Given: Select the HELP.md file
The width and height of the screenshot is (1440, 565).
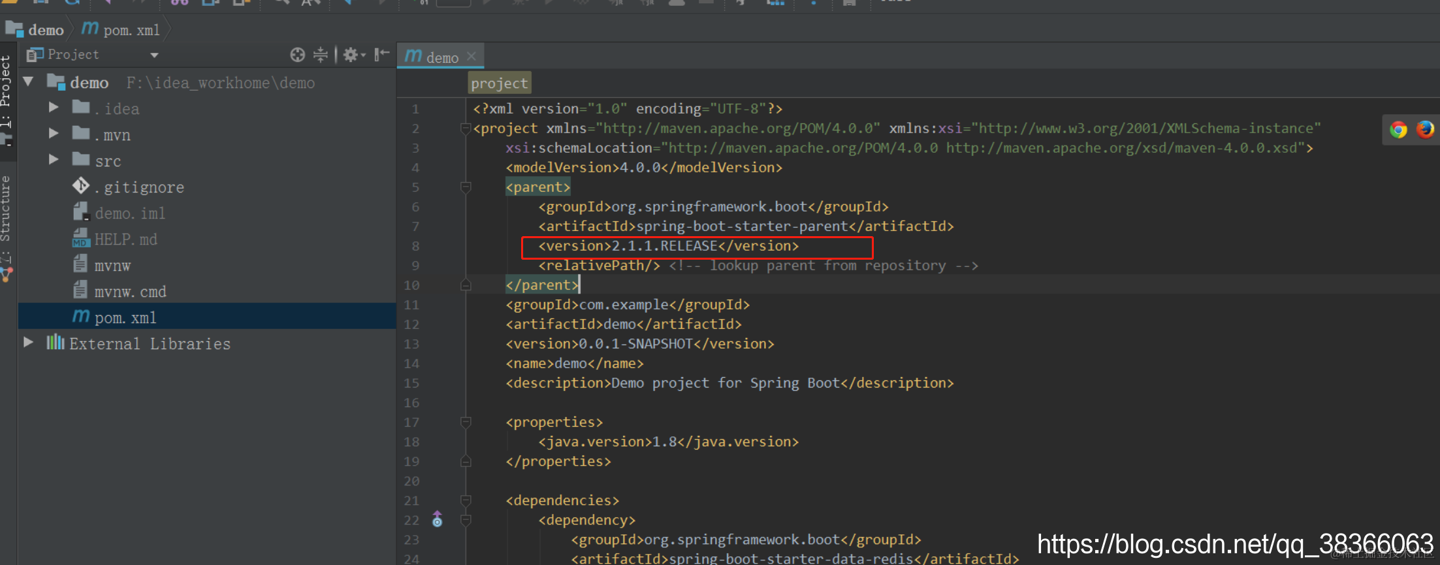Looking at the screenshot, I should coord(125,239).
